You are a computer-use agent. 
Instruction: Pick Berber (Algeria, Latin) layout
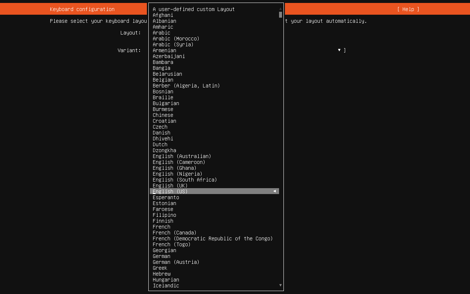click(186, 86)
